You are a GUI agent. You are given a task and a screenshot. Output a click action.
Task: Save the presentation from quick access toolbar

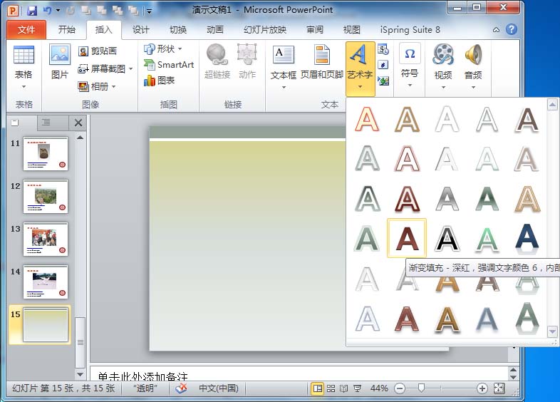(31, 10)
